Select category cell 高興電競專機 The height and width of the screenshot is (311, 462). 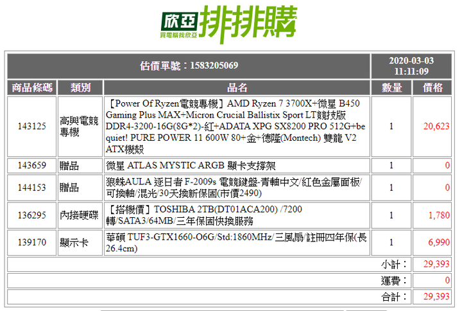80,127
